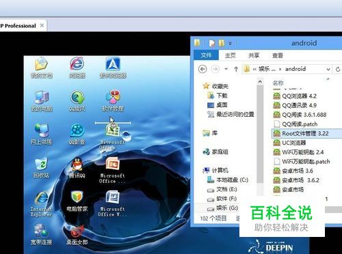Select the QQ阅读 3.6.1.688 file
342x254 pixels.
coord(300,115)
